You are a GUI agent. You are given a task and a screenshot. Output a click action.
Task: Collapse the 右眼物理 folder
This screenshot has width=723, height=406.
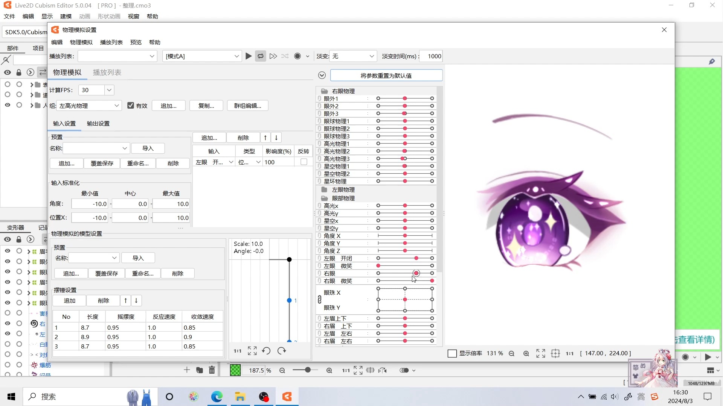324,91
